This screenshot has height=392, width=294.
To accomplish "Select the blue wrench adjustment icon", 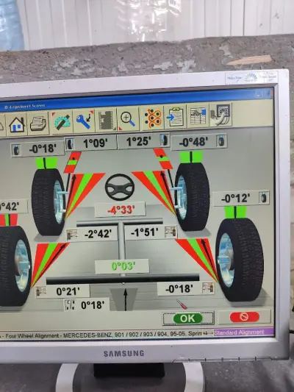I will (85, 121).
